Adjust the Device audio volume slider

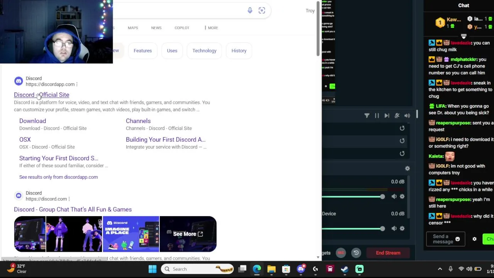(382, 228)
